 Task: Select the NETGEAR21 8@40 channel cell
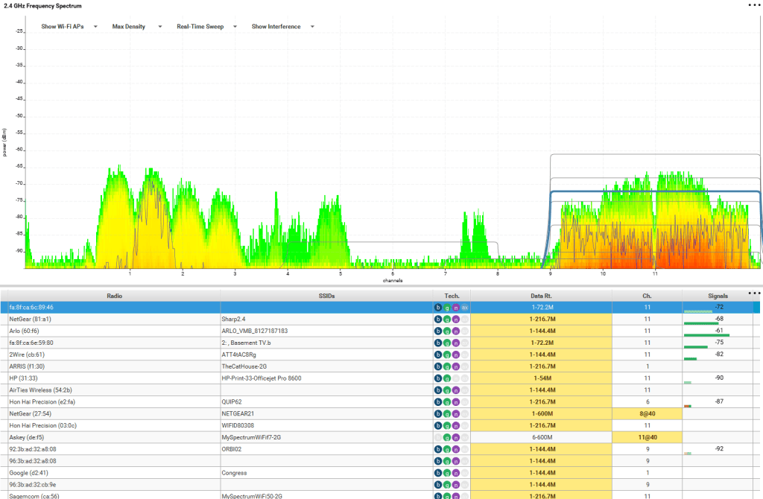647,413
